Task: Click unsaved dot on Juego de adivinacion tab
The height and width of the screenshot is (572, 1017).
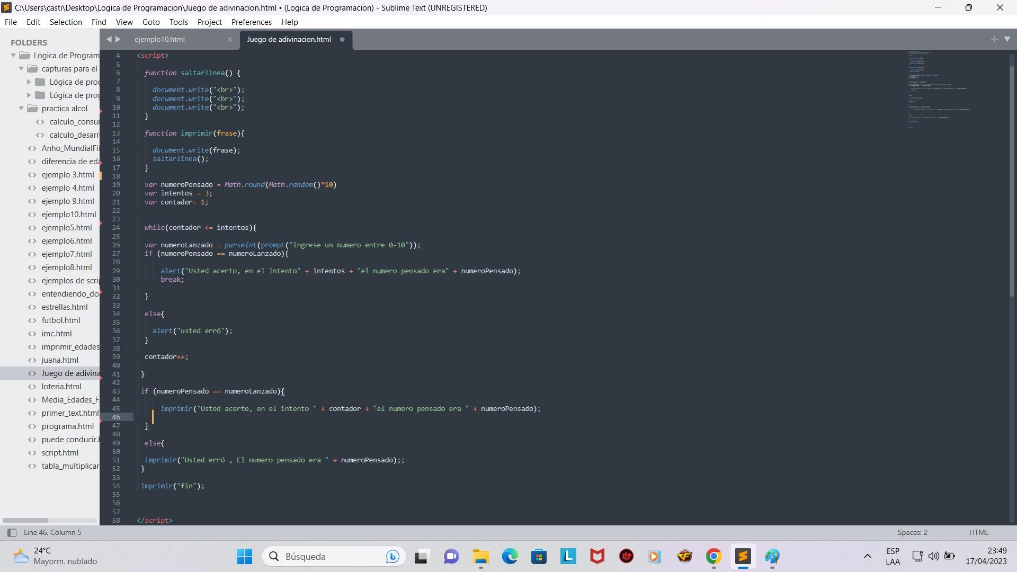Action: (342, 39)
